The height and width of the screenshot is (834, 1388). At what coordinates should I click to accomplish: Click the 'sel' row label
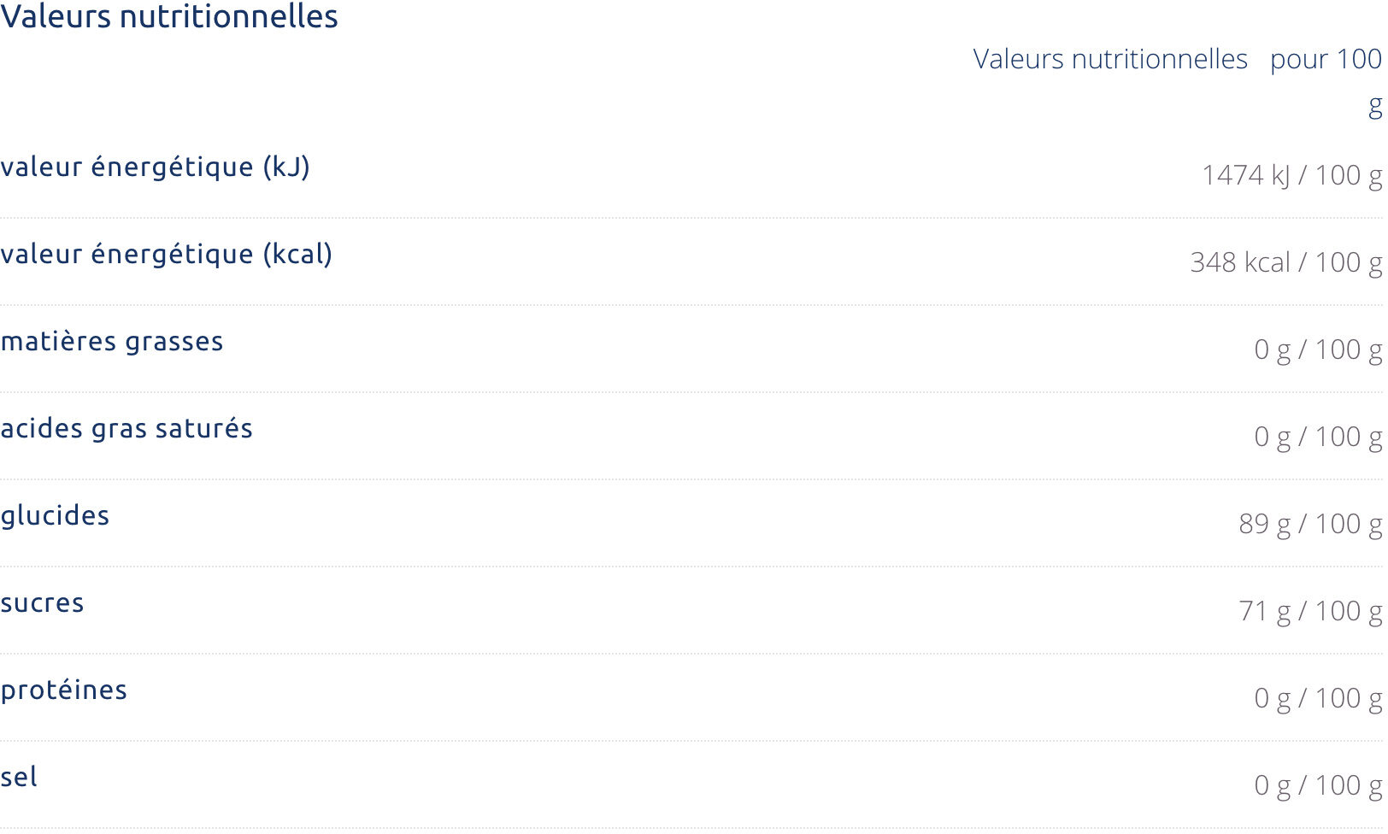pos(19,777)
